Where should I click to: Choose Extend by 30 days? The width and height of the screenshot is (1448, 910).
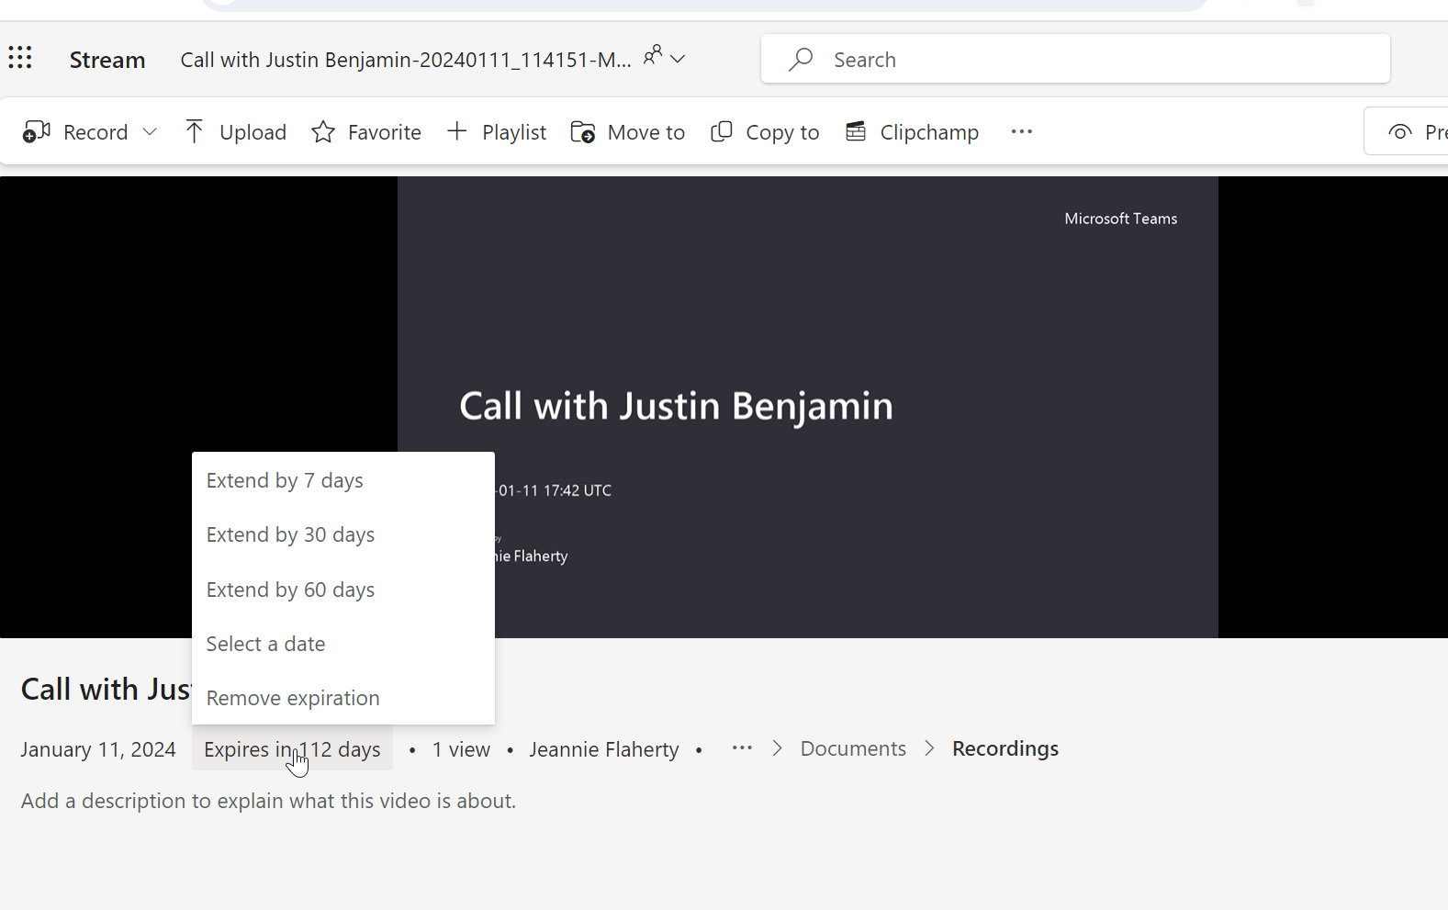click(290, 534)
